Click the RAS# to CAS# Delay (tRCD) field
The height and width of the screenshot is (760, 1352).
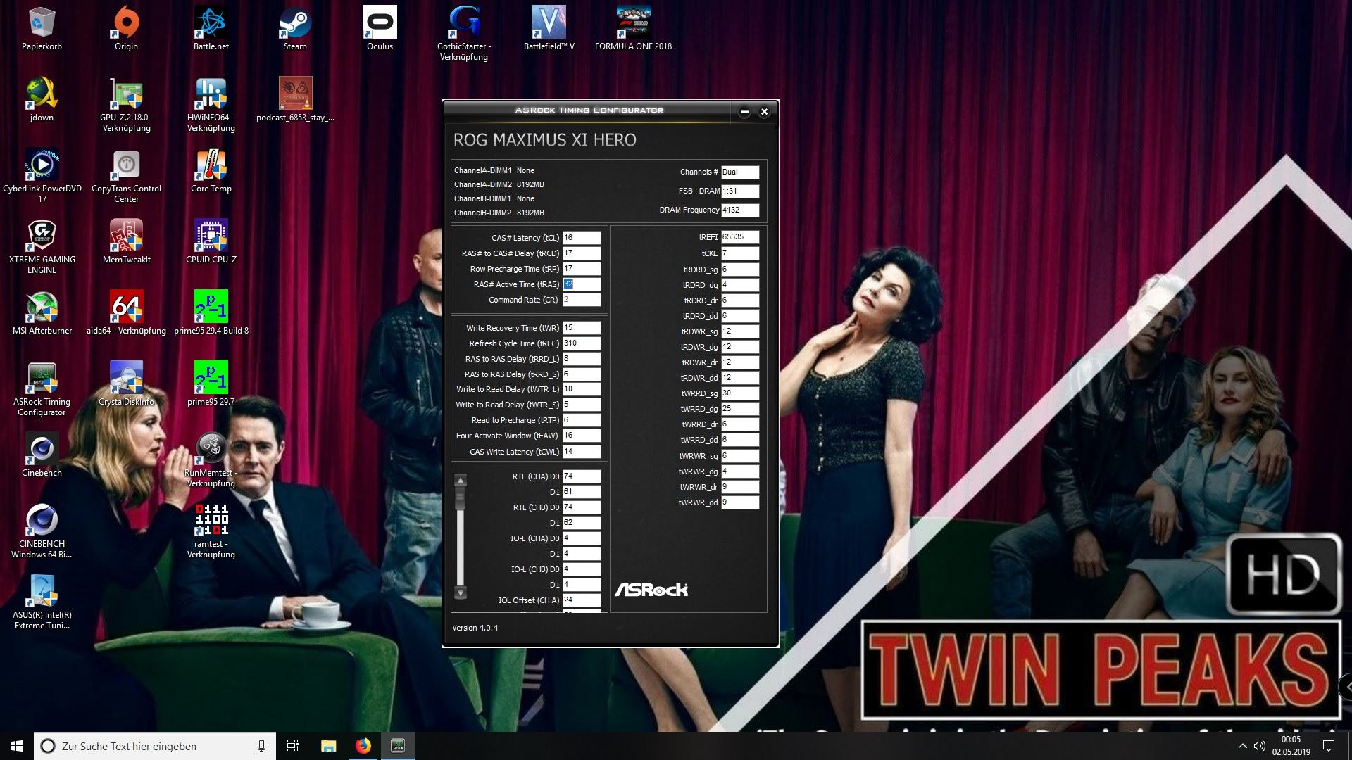pyautogui.click(x=582, y=253)
